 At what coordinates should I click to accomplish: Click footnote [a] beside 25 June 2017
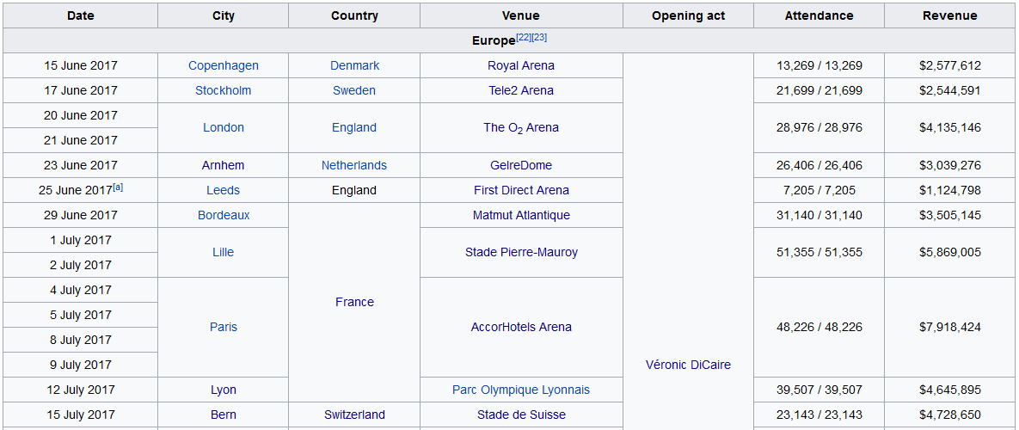pyautogui.click(x=118, y=187)
